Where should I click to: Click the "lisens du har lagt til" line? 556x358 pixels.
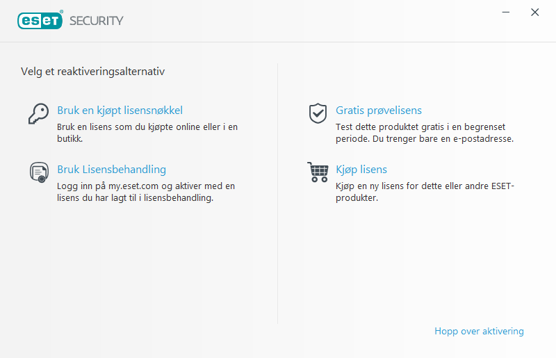(x=135, y=198)
